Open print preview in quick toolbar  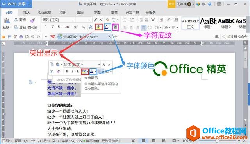coord(27,37)
